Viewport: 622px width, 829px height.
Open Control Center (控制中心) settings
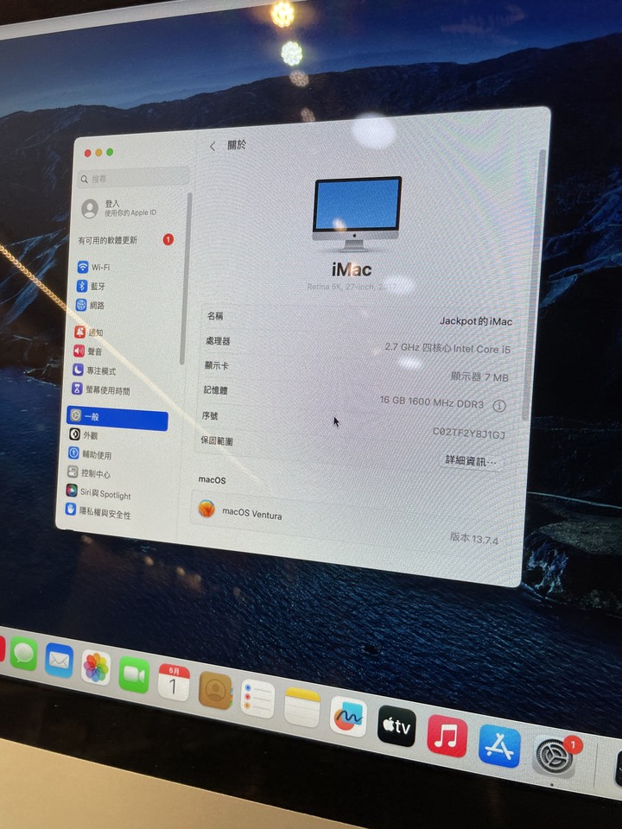pyautogui.click(x=89, y=473)
